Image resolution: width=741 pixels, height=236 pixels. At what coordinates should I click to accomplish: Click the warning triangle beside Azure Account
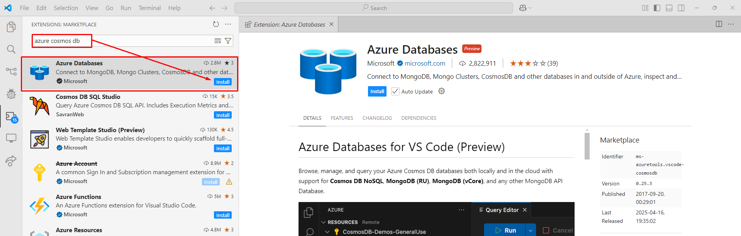pyautogui.click(x=229, y=182)
